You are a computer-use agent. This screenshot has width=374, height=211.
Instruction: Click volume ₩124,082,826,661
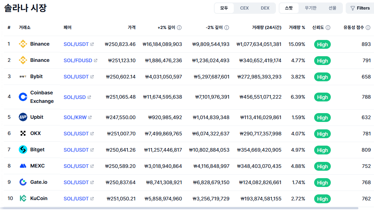260,182
